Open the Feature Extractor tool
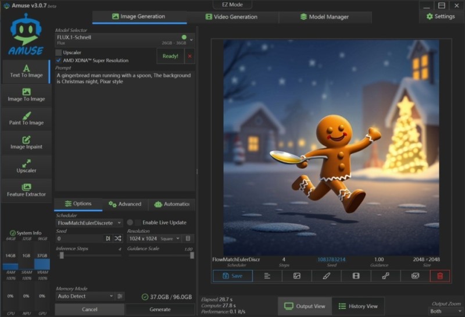Viewport: 465px width, 317px height. click(26, 190)
